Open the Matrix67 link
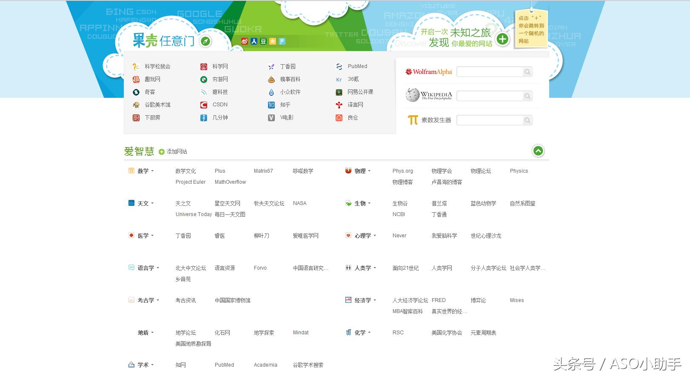This screenshot has width=690, height=376. pos(263,171)
